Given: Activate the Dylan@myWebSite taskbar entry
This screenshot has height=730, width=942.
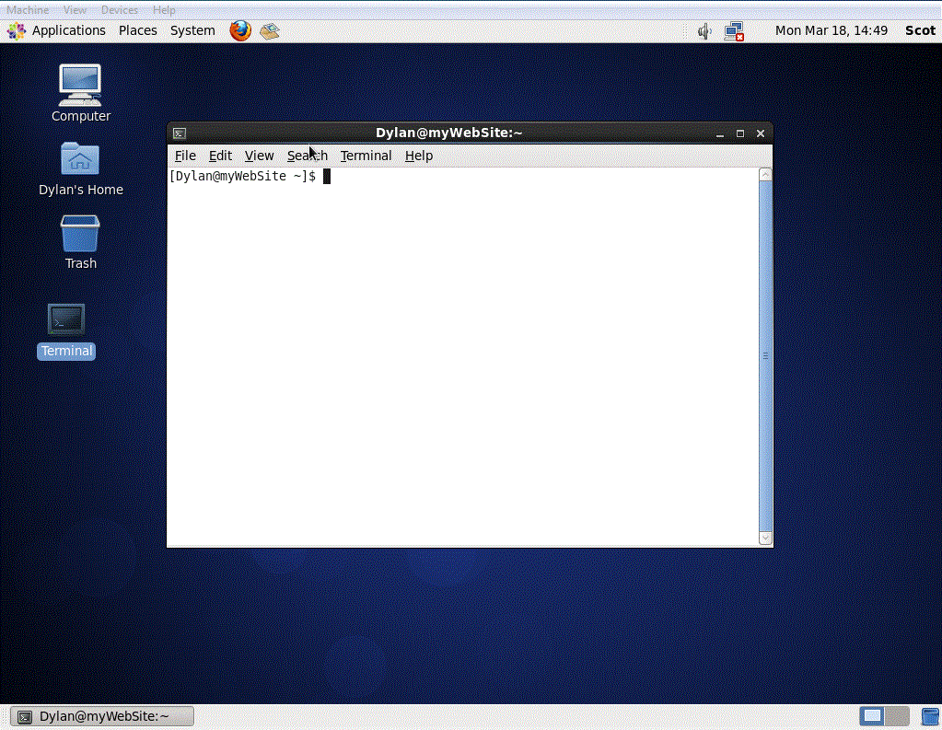Looking at the screenshot, I should tap(101, 715).
